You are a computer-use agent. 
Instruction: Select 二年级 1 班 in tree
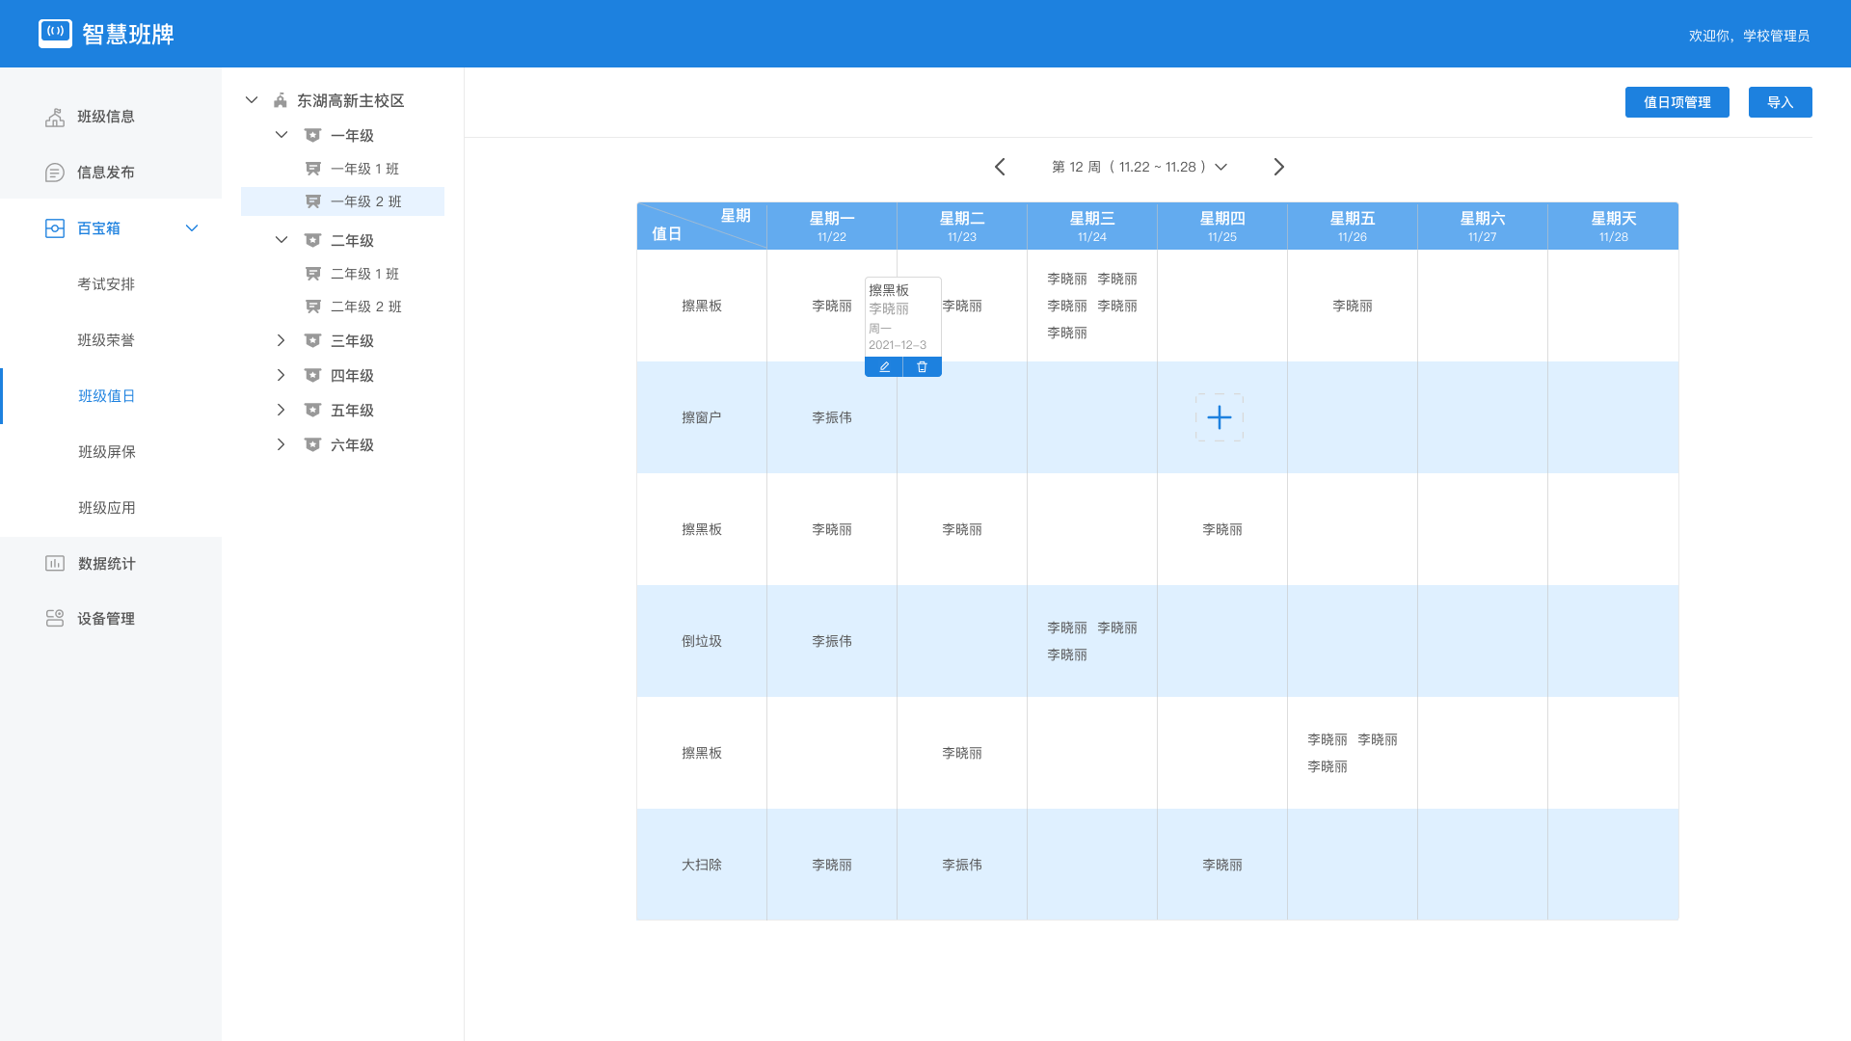click(x=364, y=274)
